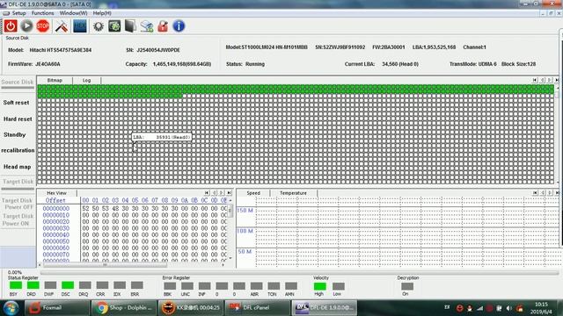Image resolution: width=563 pixels, height=316 pixels.
Task: Click the 150 M speed graph label
Action: pos(245,211)
